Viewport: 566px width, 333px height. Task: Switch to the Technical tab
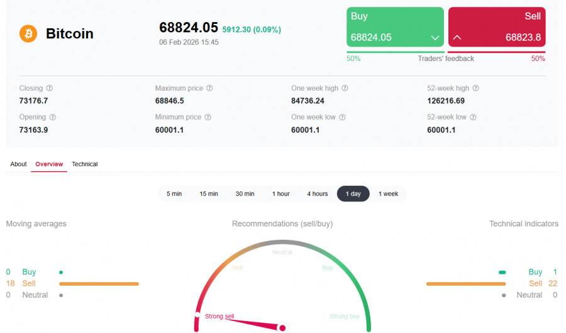click(x=85, y=164)
